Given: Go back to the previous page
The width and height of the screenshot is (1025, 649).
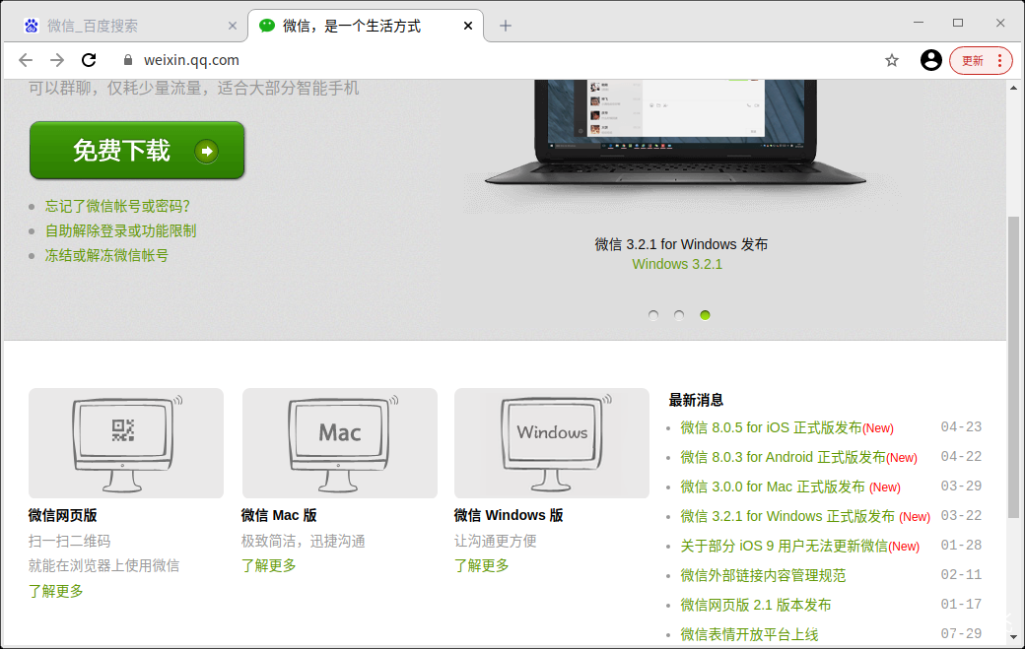Looking at the screenshot, I should pyautogui.click(x=26, y=60).
